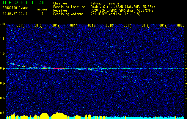Click the 'Receiver' field label
The image size is (187, 119).
point(60,10)
